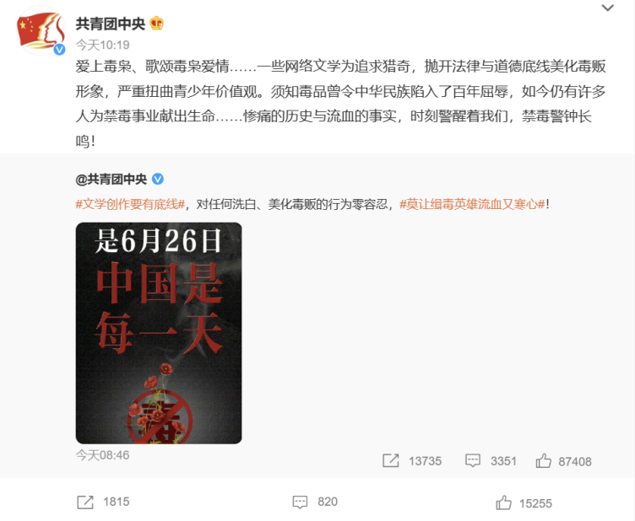Click the verified badge beside @共青团中央
The height and width of the screenshot is (521, 635).
pyautogui.click(x=158, y=179)
